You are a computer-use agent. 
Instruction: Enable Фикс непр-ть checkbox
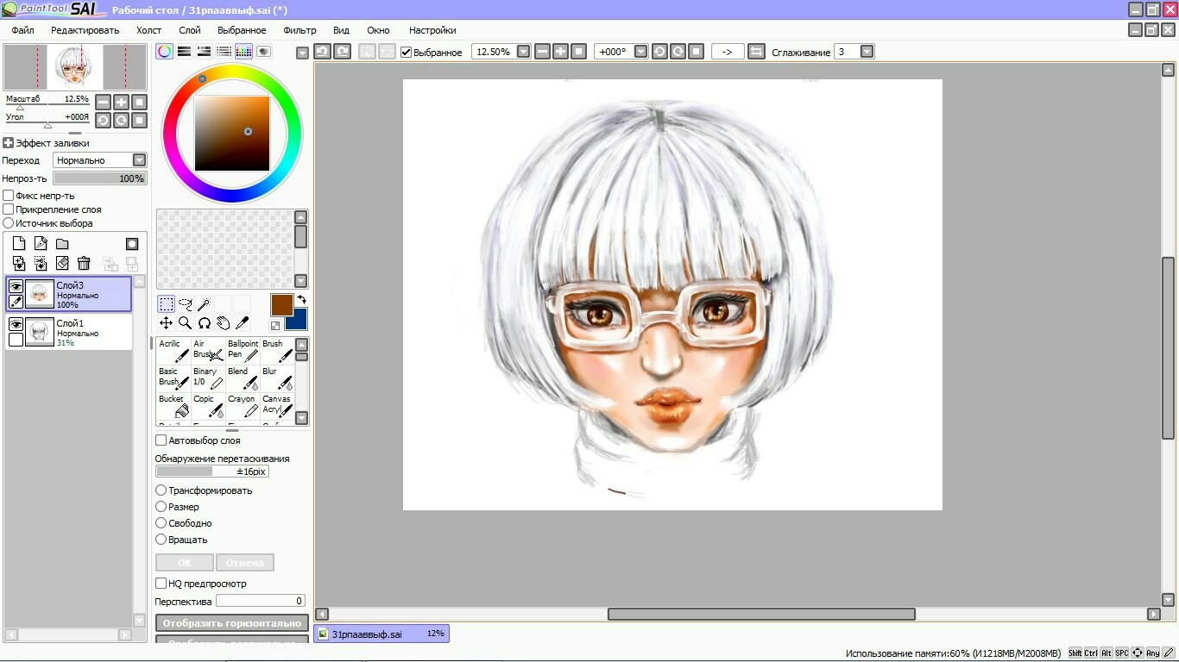coord(9,196)
